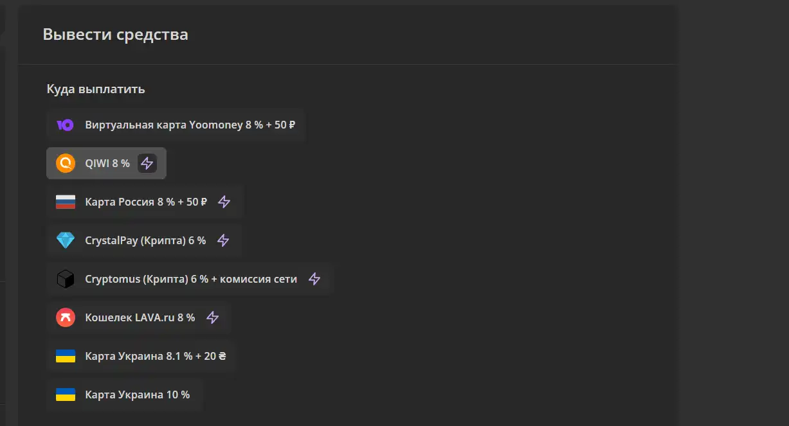Choose Карта Украина 10 % option
This screenshot has width=789, height=426.
click(x=125, y=395)
